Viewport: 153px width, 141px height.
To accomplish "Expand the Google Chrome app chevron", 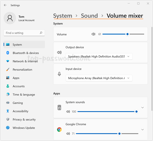I will click(x=143, y=130).
